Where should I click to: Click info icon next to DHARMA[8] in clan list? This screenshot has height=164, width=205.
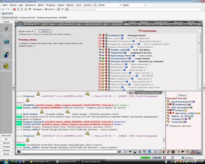123,36
